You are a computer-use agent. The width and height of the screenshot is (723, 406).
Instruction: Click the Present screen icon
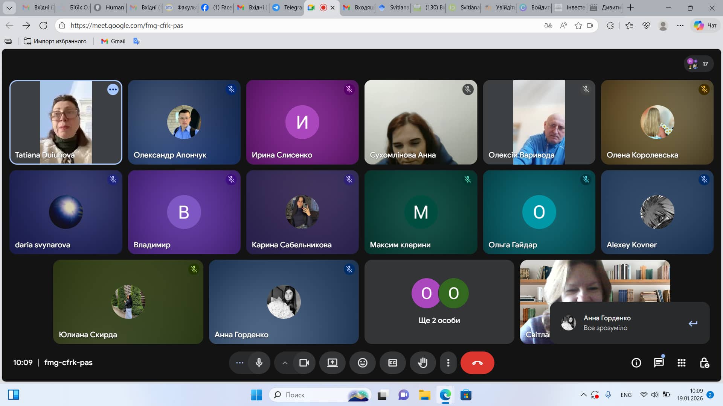(x=332, y=363)
